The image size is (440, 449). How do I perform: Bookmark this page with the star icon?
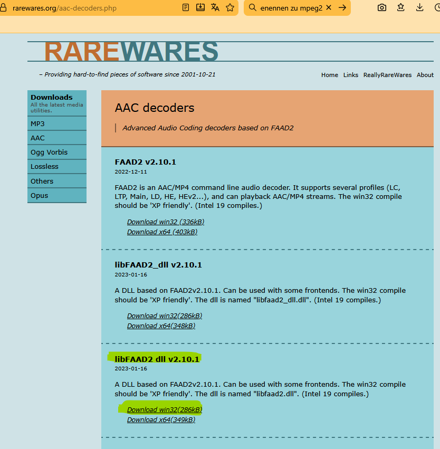click(230, 8)
